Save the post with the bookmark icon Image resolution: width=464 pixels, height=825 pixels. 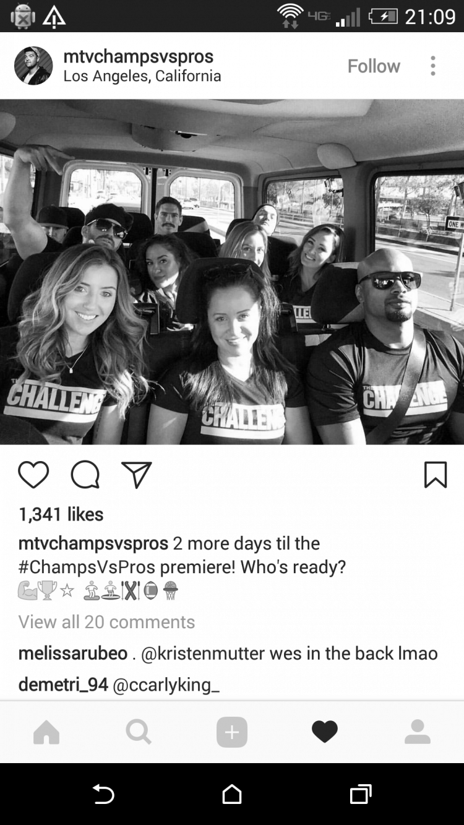point(436,475)
